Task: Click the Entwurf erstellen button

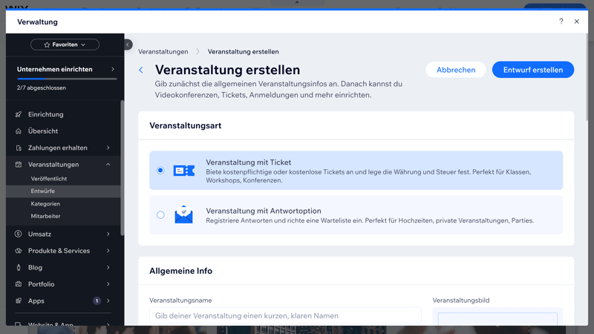Action: click(x=532, y=70)
